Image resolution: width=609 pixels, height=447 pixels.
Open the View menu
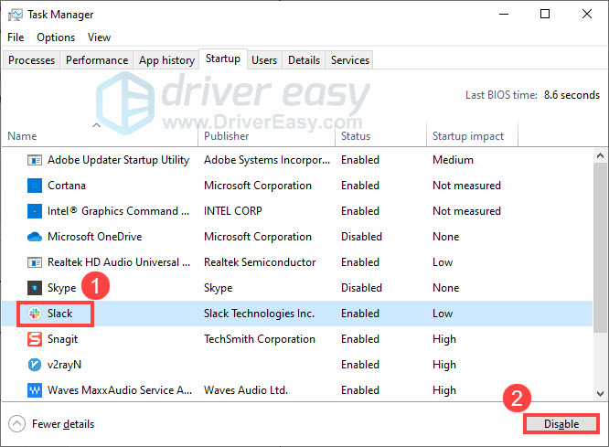99,37
